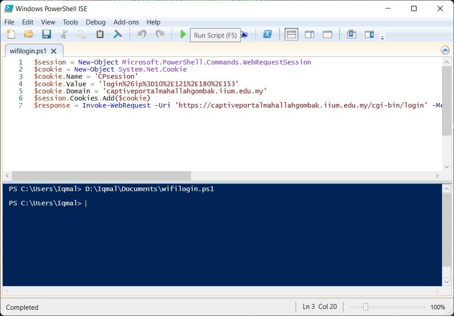Maximize the PowerShell ISE window
Viewport: 454px width, 316px height.
click(414, 9)
